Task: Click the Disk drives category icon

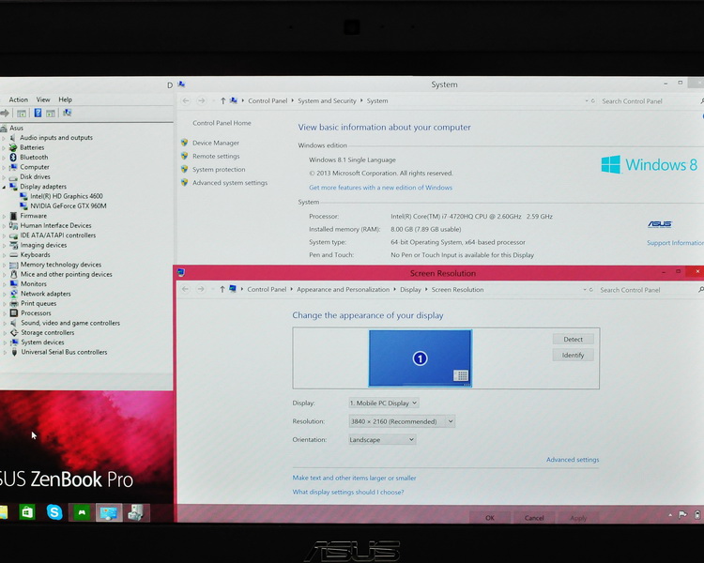Action: click(13, 177)
